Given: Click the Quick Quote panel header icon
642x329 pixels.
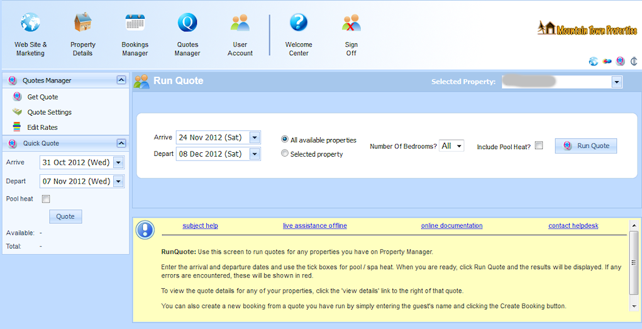Looking at the screenshot, I should coord(13,143).
